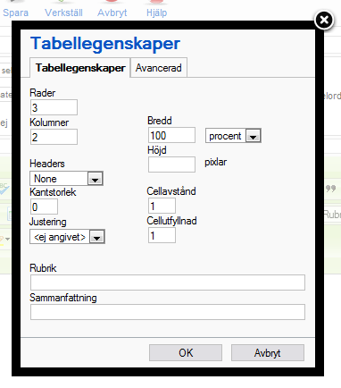Image resolution: width=341 pixels, height=388 pixels.
Task: Click Avbryt in the background top toolbar
Action: tap(112, 13)
